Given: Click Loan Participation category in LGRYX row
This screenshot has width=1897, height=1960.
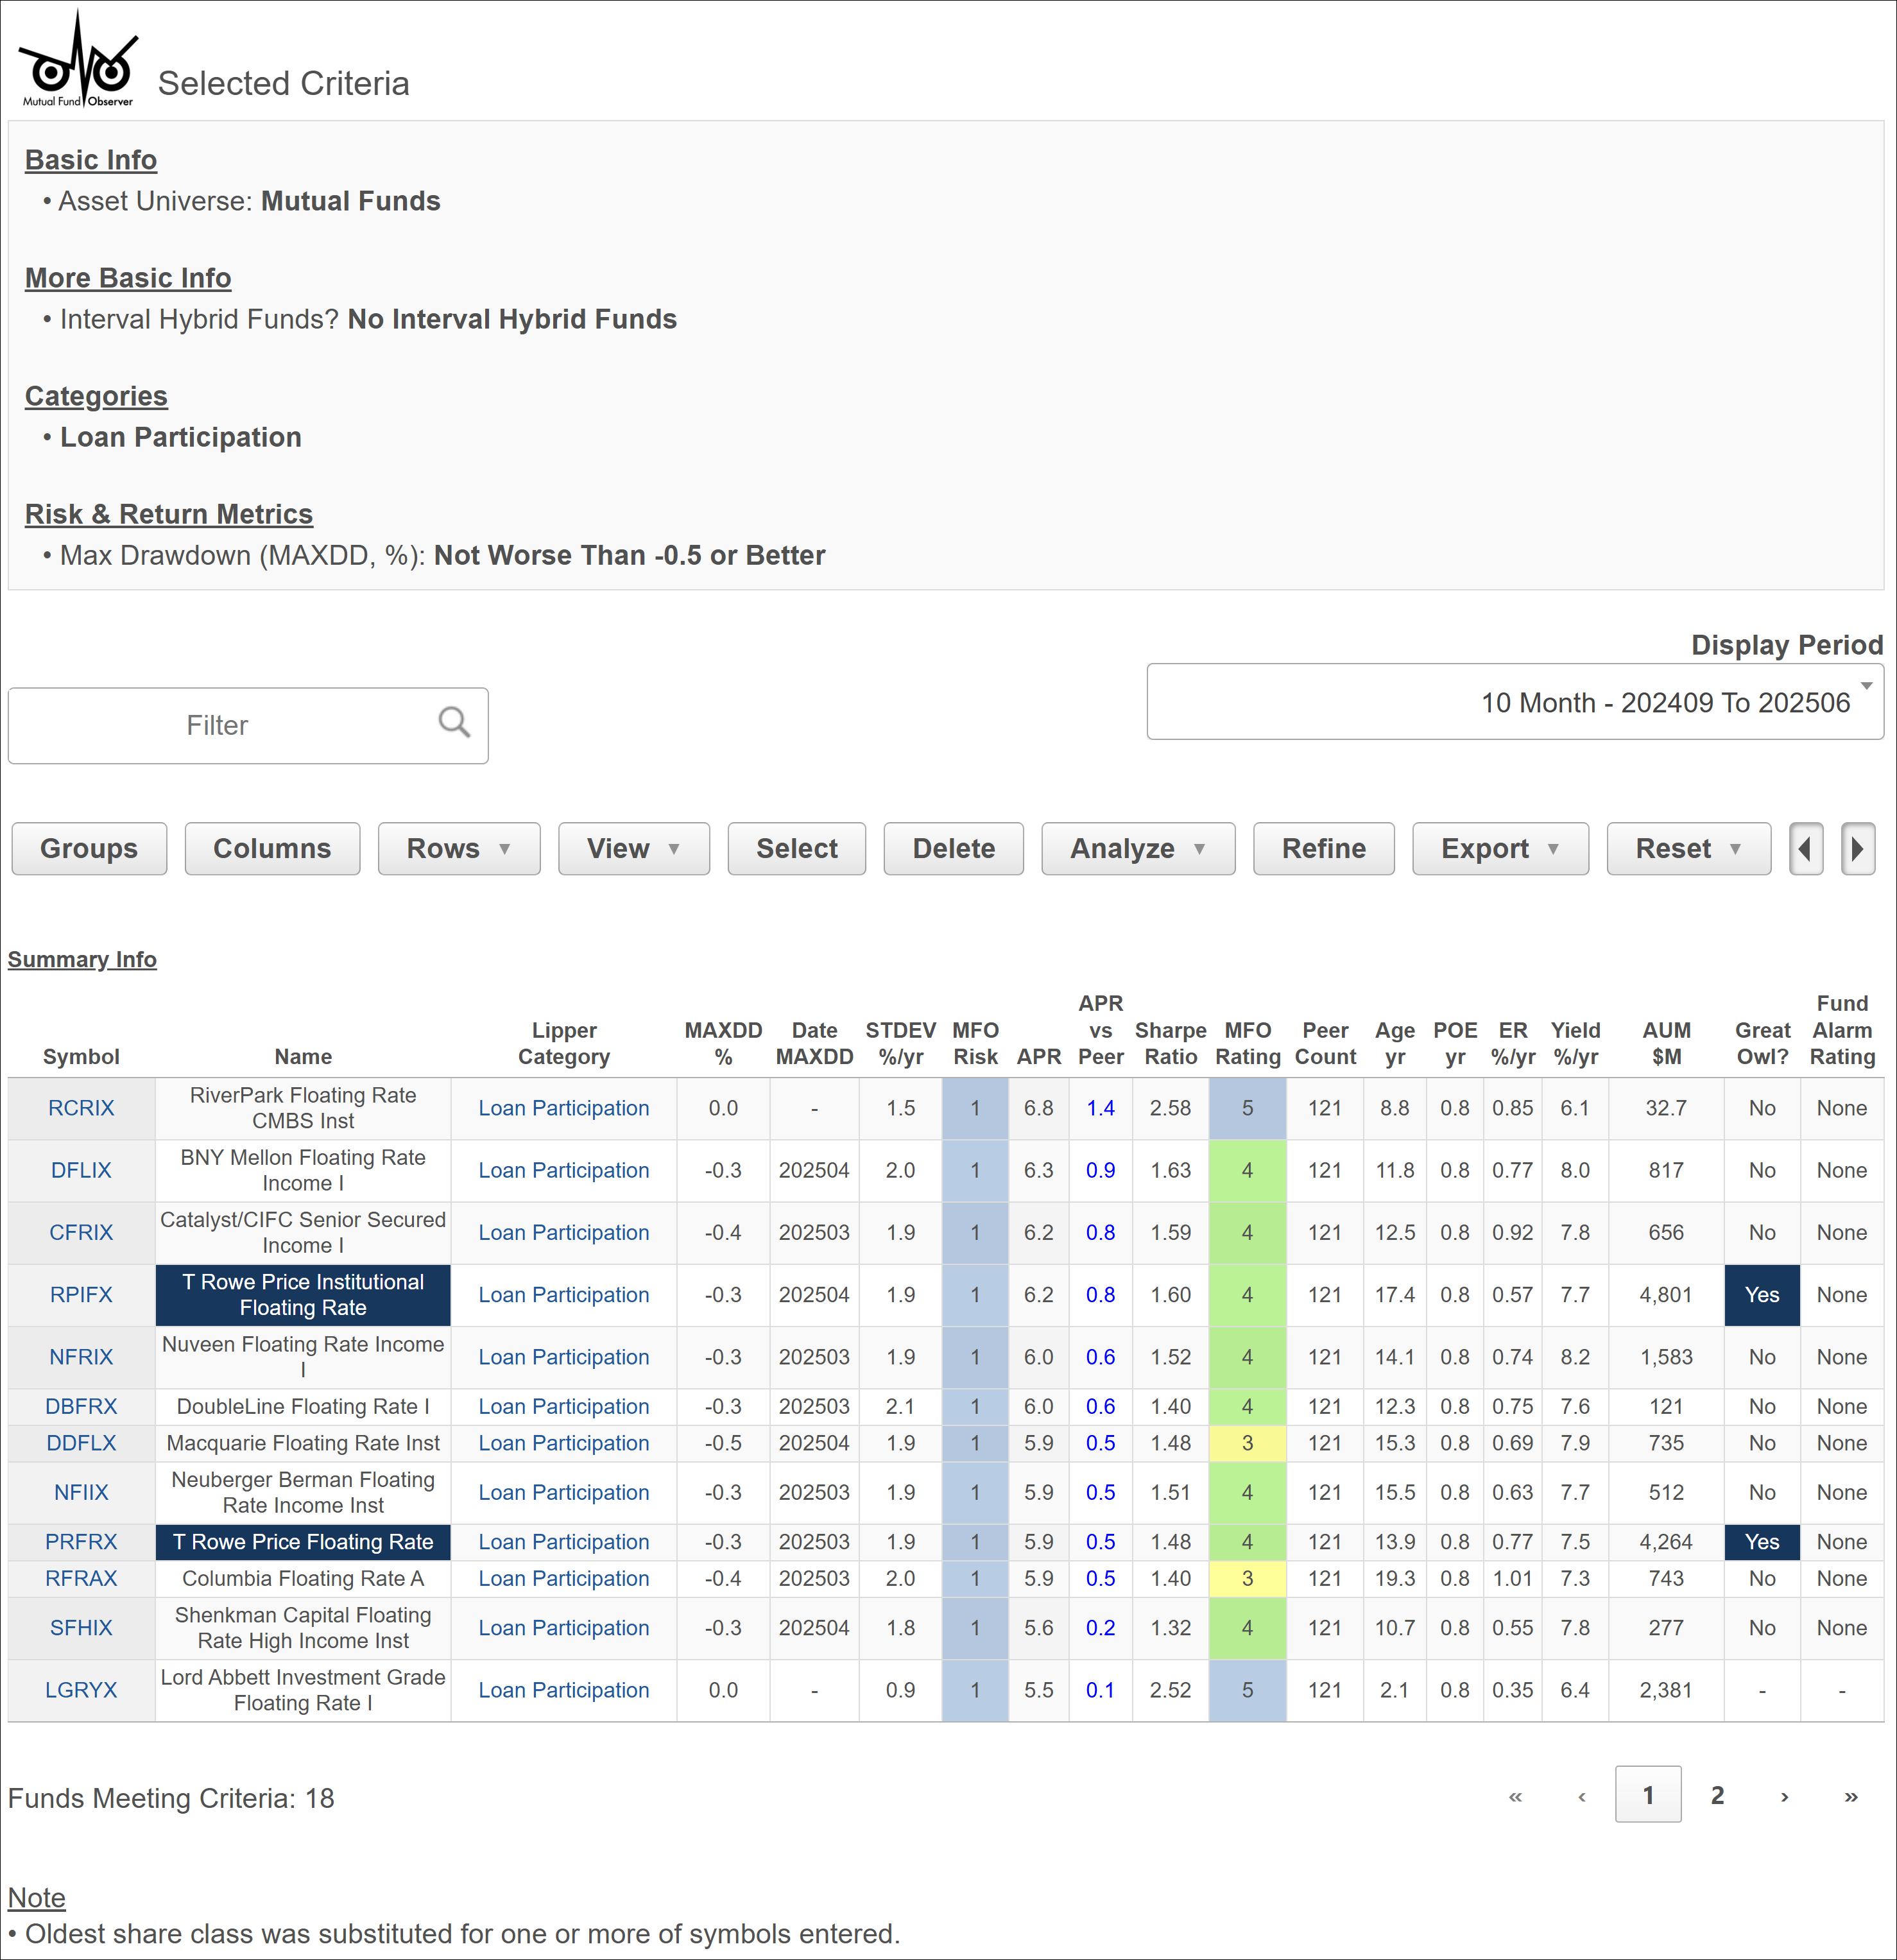Looking at the screenshot, I should [564, 1691].
